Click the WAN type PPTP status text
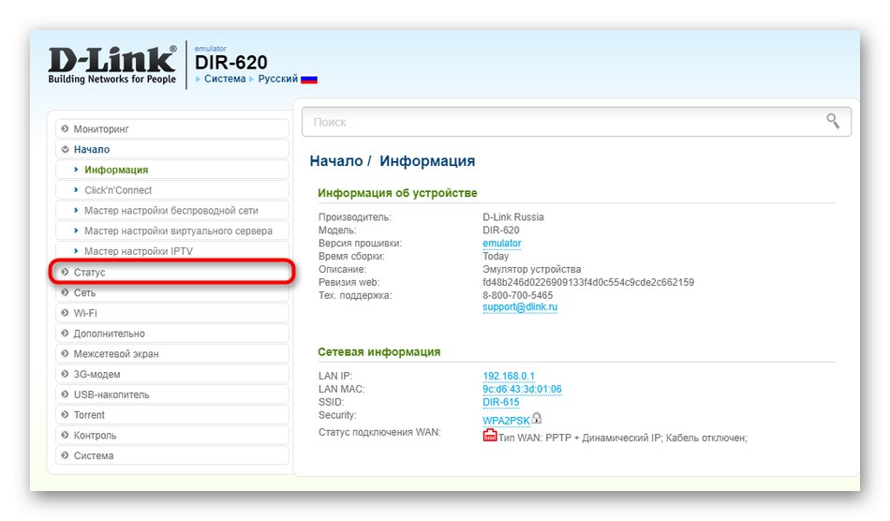The image size is (890, 521). click(623, 439)
